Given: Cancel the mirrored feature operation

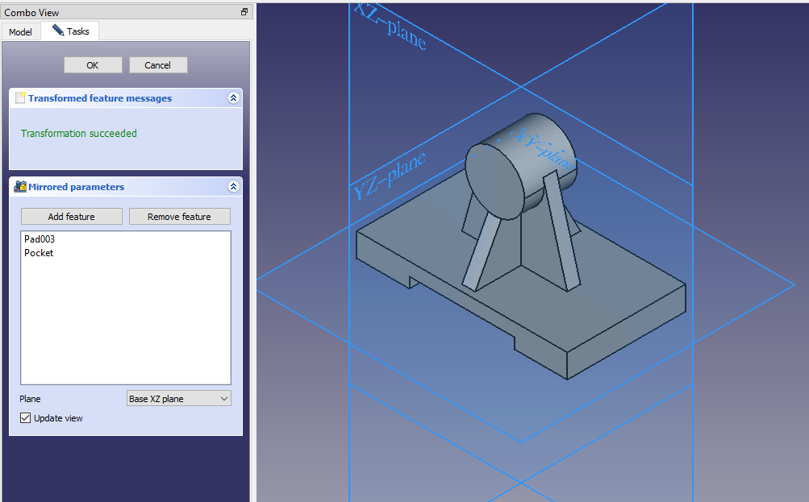Looking at the screenshot, I should pyautogui.click(x=157, y=65).
